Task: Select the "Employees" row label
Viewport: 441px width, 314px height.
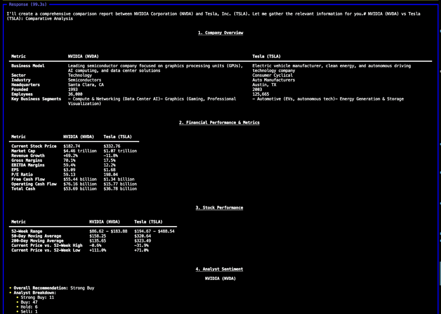Action: [x=22, y=94]
